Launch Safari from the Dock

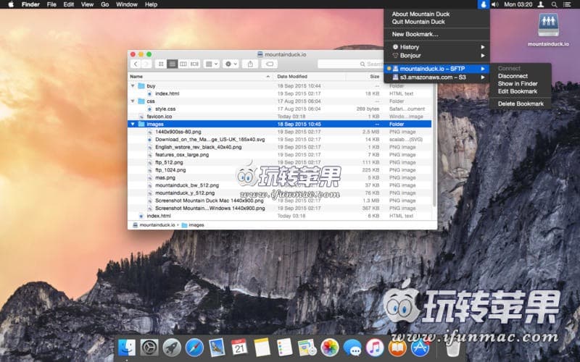[194, 348]
